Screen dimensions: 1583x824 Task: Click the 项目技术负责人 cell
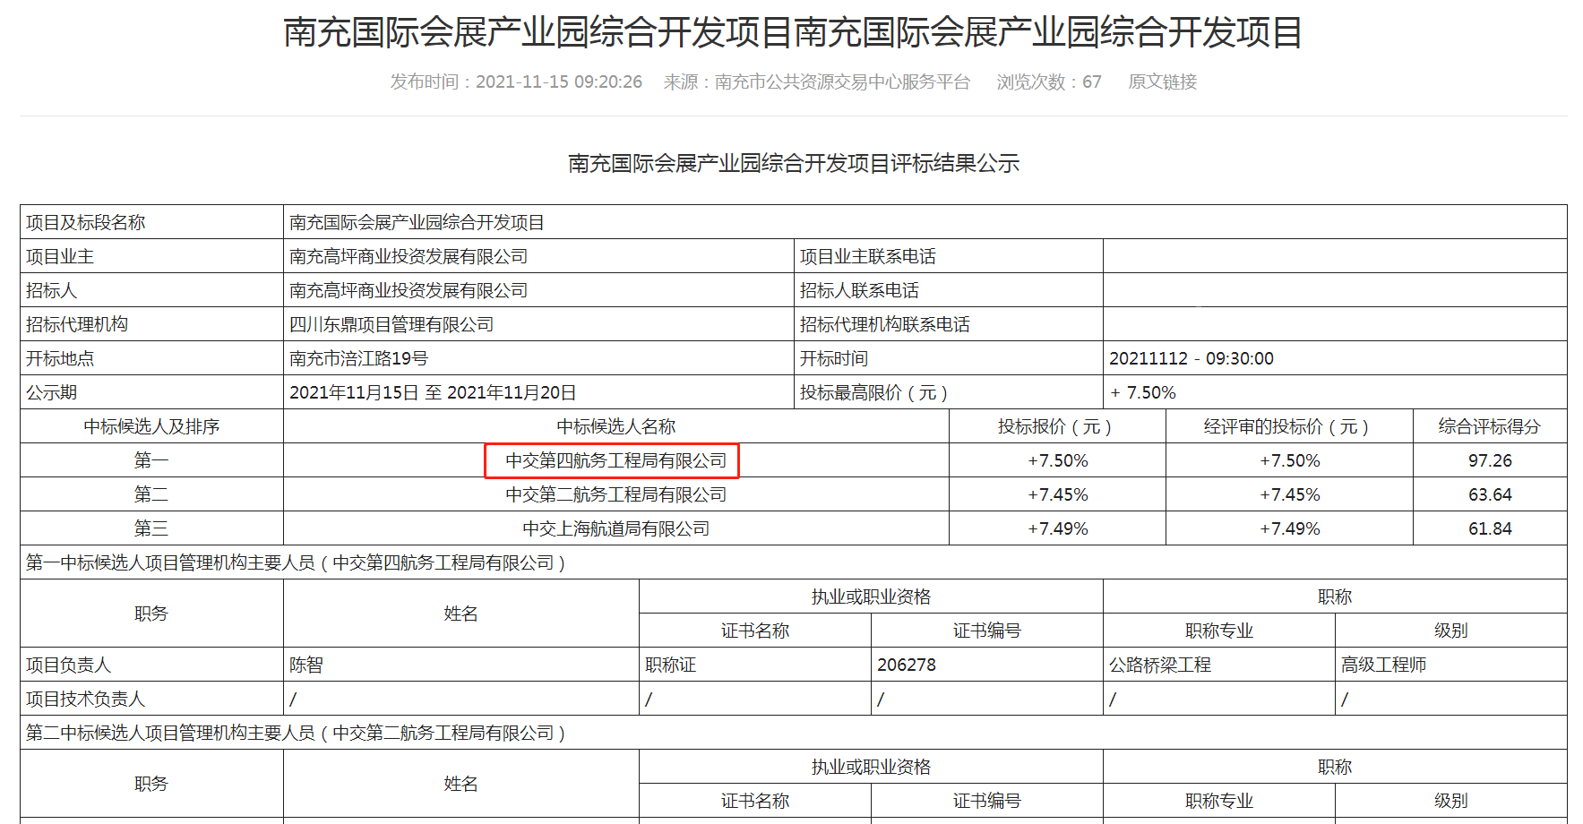(x=151, y=699)
